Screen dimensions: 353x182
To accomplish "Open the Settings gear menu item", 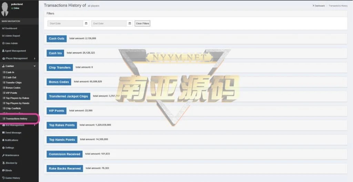I will [x=10, y=148].
